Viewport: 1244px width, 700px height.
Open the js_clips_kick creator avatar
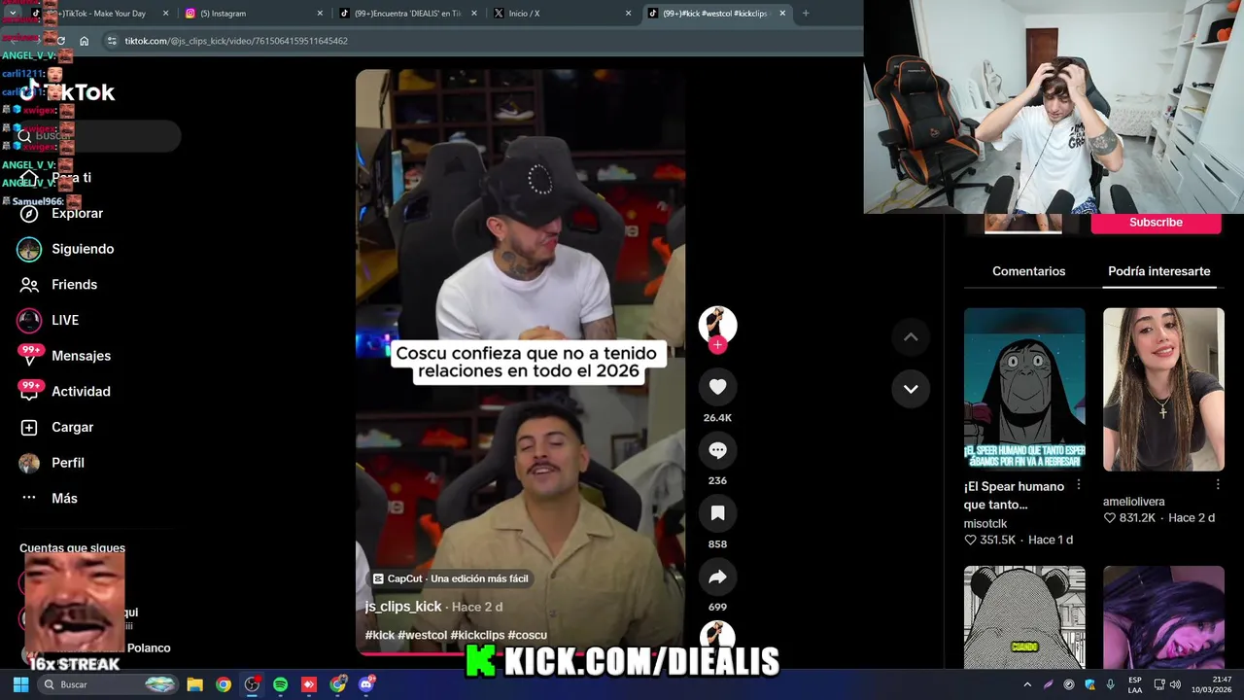717,324
